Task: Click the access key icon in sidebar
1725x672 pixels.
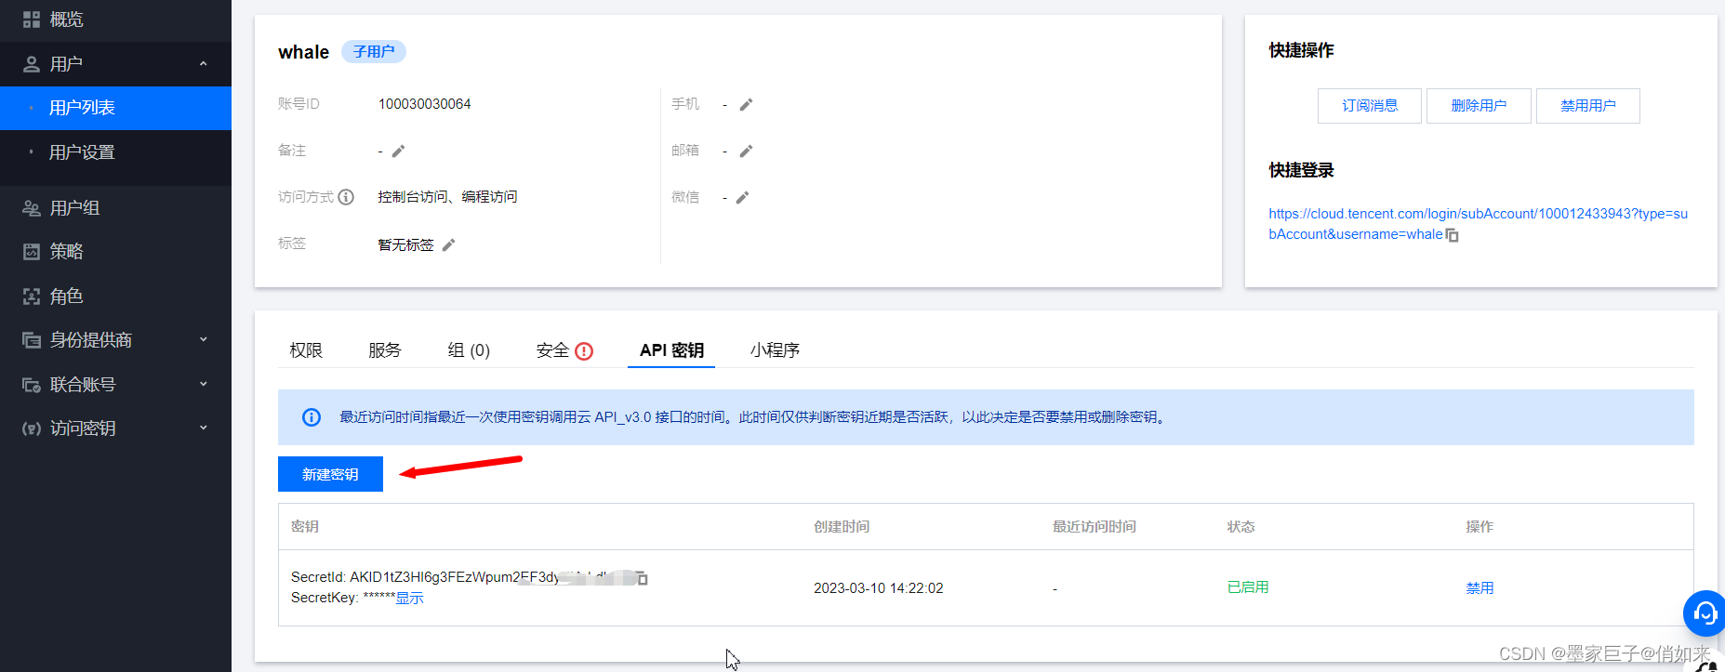Action: (32, 428)
